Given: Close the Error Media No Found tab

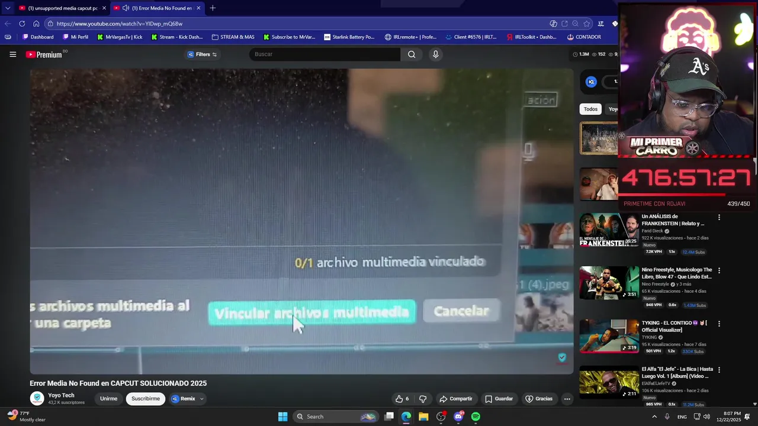Looking at the screenshot, I should click(198, 8).
